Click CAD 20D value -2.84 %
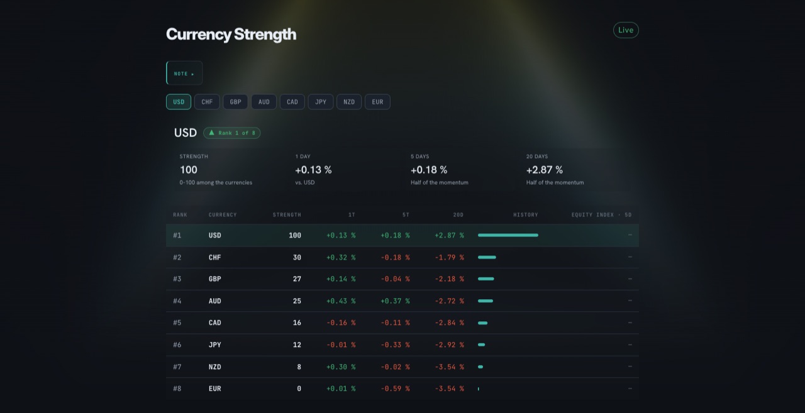This screenshot has height=413, width=805. coord(449,322)
